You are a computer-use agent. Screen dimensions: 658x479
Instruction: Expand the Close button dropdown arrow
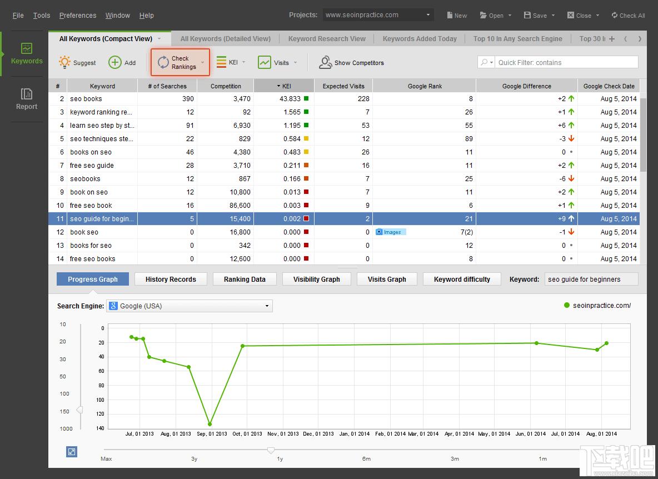(597, 16)
